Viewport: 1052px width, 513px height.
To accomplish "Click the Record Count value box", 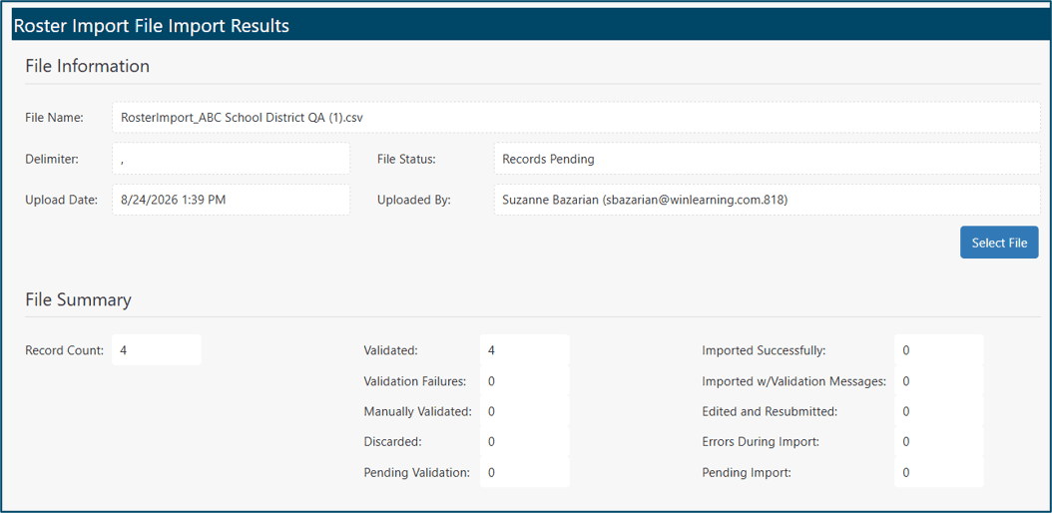I will click(157, 350).
